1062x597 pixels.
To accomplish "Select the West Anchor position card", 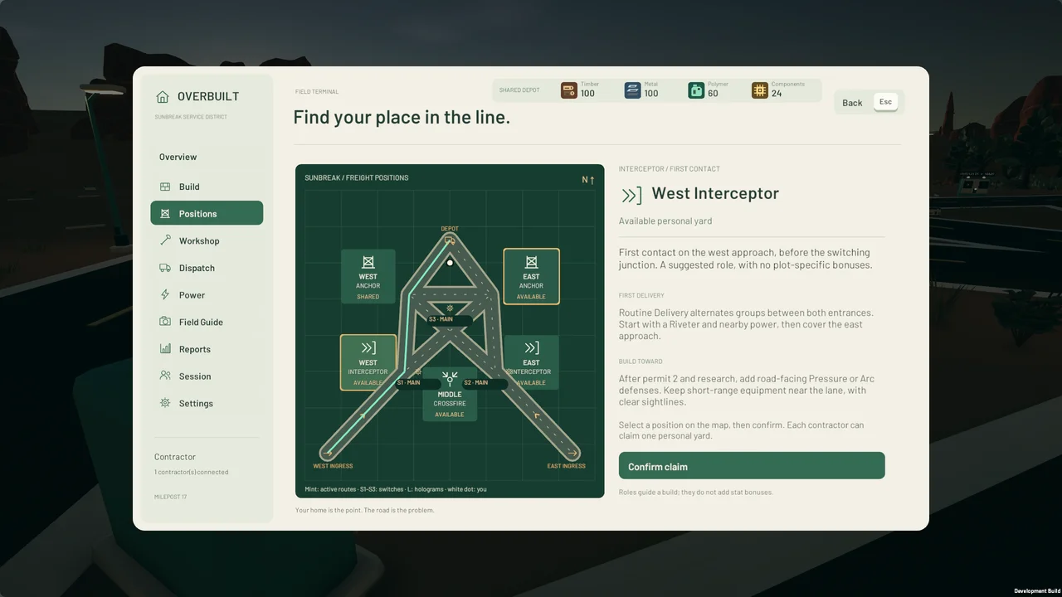I will click(x=368, y=276).
